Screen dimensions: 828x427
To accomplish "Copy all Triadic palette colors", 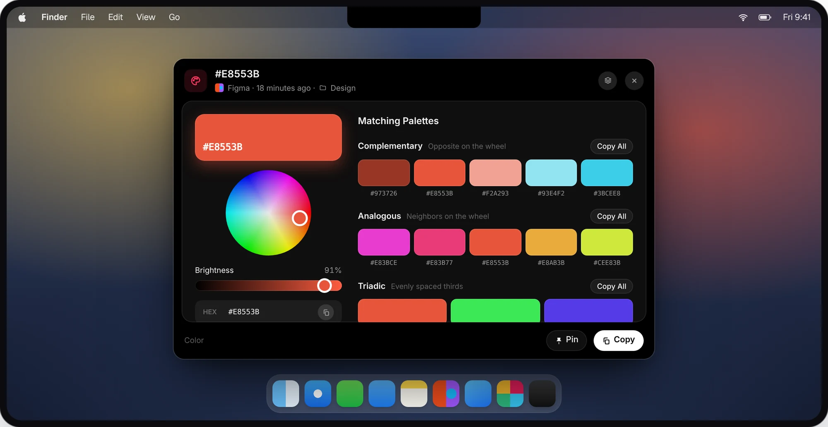I will pos(611,286).
